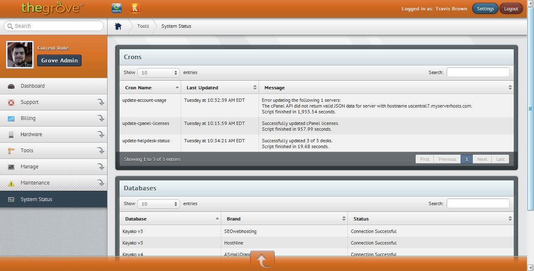Click the Logout button

511,9
